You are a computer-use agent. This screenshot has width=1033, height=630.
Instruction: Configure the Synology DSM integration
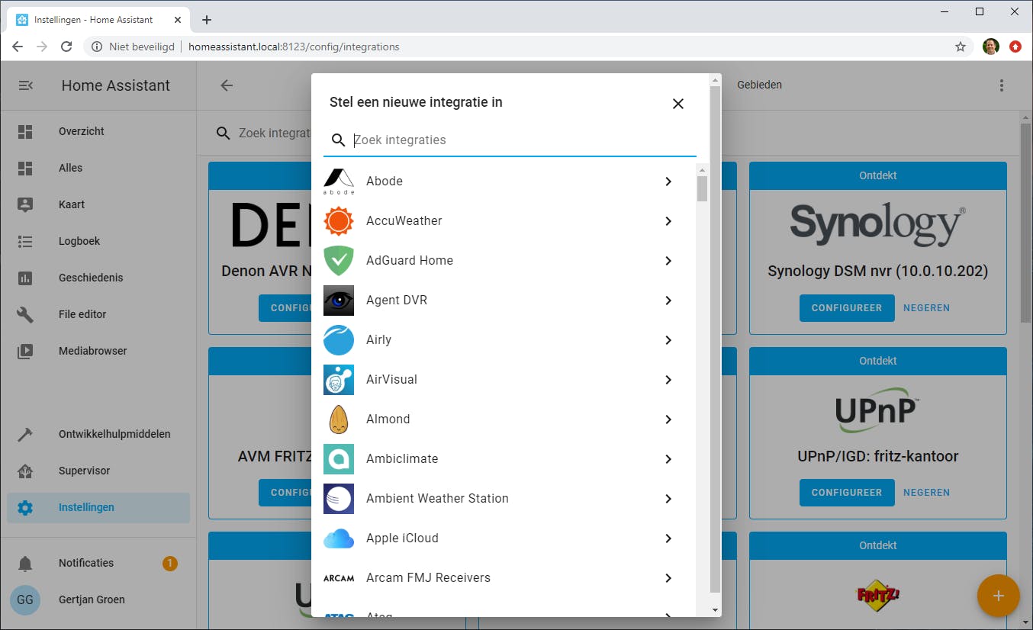pos(847,308)
